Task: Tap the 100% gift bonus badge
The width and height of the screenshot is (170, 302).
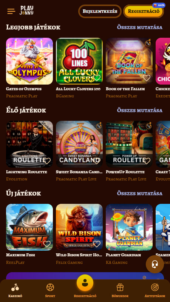Action: (159, 5)
